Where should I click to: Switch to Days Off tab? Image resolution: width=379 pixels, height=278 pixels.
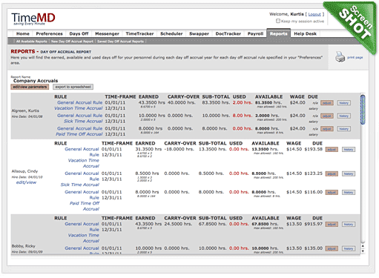click(79, 33)
